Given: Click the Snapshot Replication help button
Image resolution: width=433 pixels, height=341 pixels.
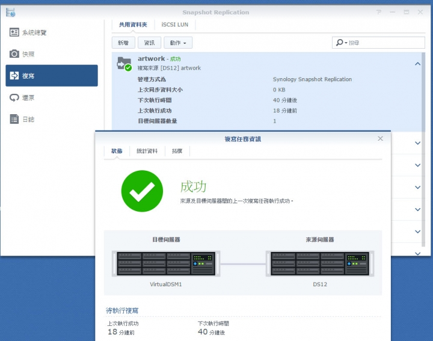Looking at the screenshot, I should pyautogui.click(x=379, y=12).
